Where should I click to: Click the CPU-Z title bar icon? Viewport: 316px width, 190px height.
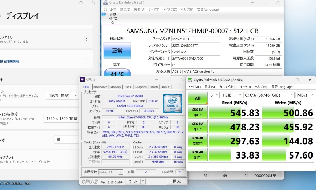82,80
